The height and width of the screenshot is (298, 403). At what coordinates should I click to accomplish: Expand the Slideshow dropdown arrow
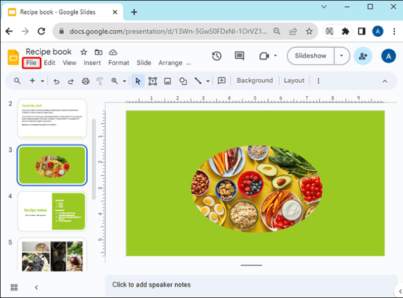click(342, 56)
